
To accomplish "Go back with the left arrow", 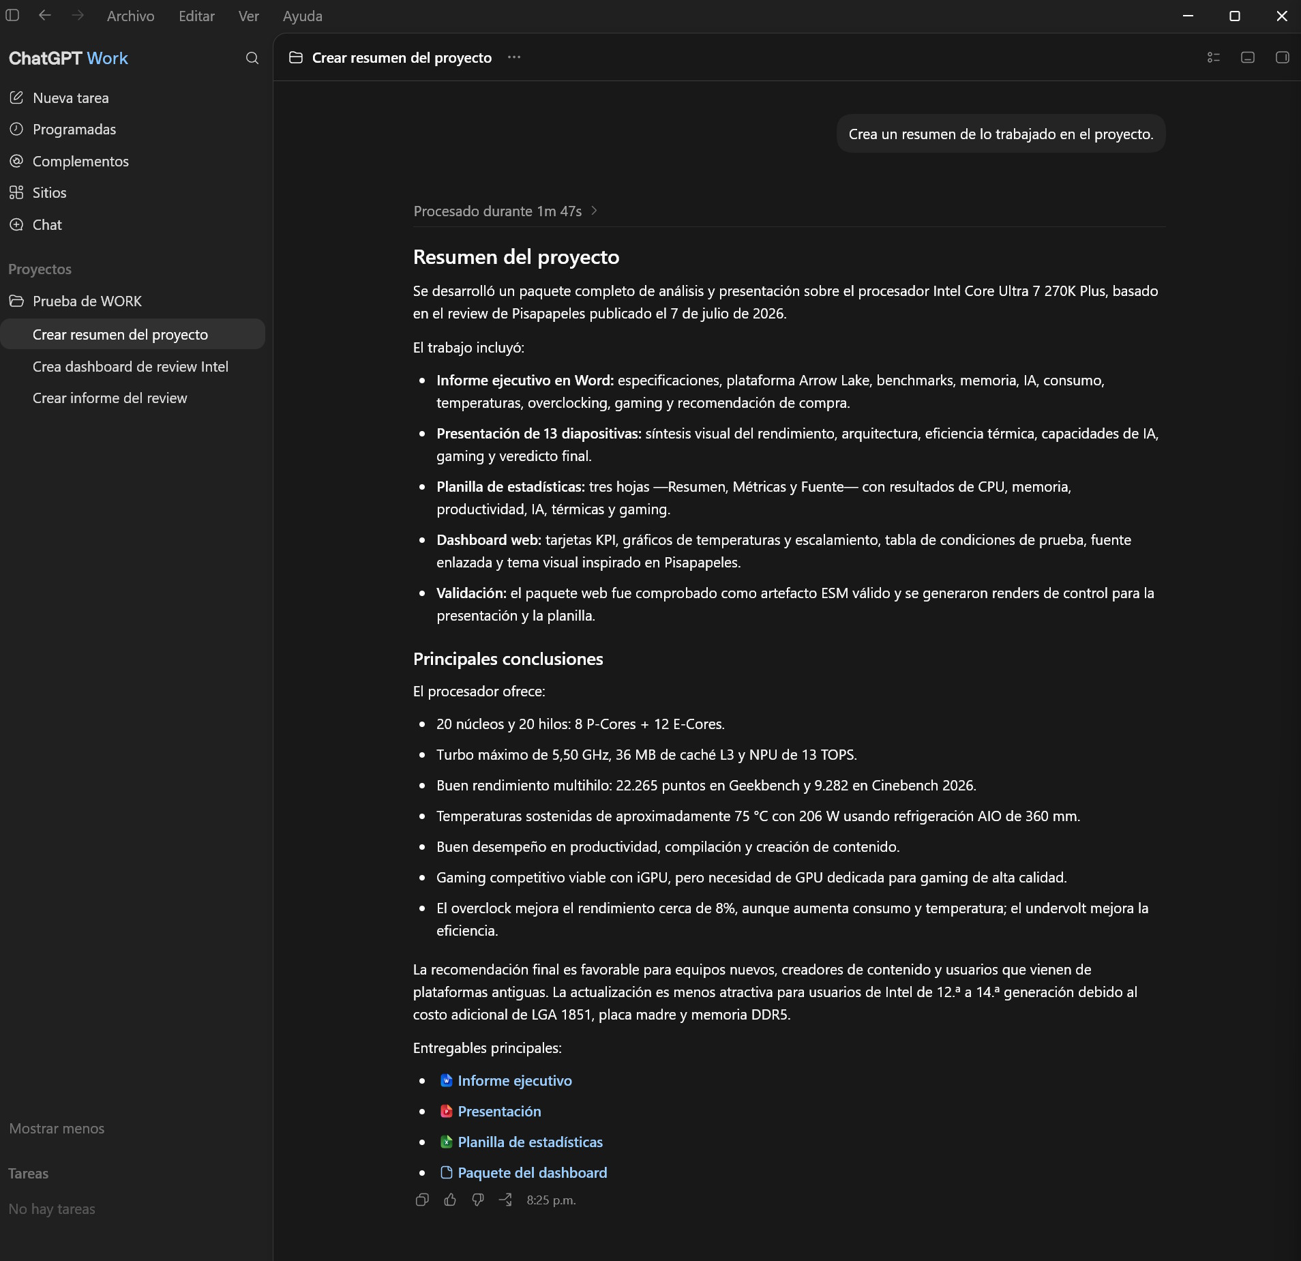I will coord(45,15).
